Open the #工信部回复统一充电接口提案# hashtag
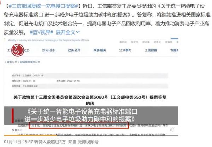Image resolution: width=212 pixels, height=147 pixels. tap(43, 6)
